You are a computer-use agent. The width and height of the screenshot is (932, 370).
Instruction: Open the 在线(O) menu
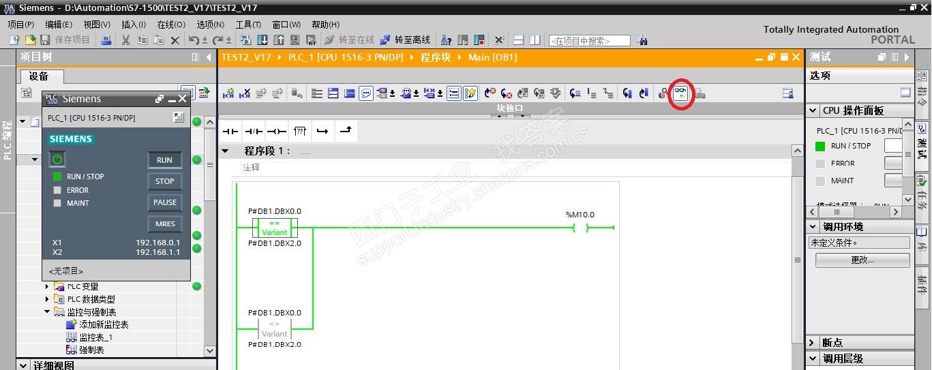[x=171, y=24]
